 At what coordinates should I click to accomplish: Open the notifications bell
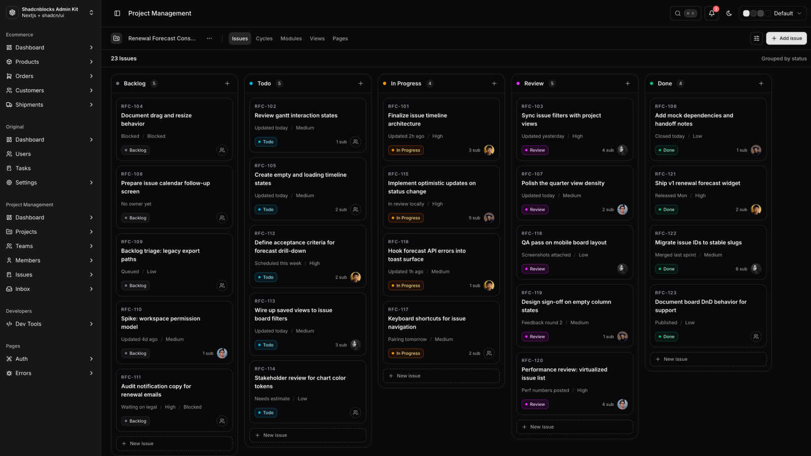tap(712, 13)
